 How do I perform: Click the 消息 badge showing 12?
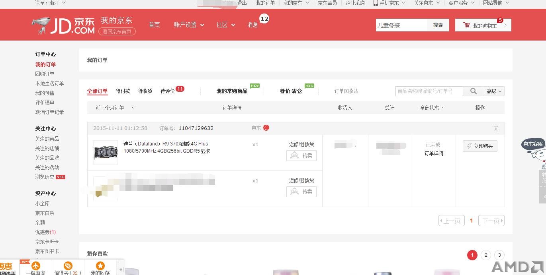tap(264, 19)
